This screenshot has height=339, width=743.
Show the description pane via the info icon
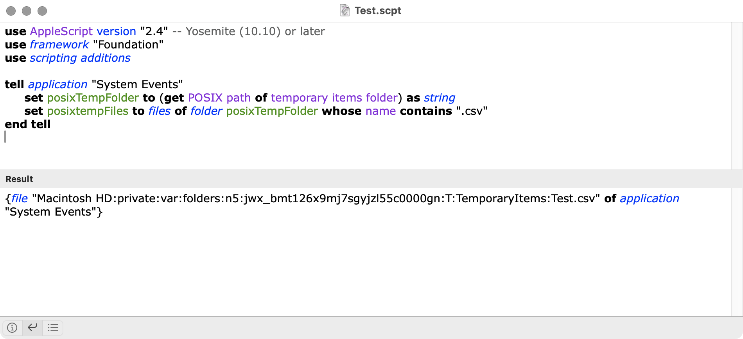click(12, 328)
